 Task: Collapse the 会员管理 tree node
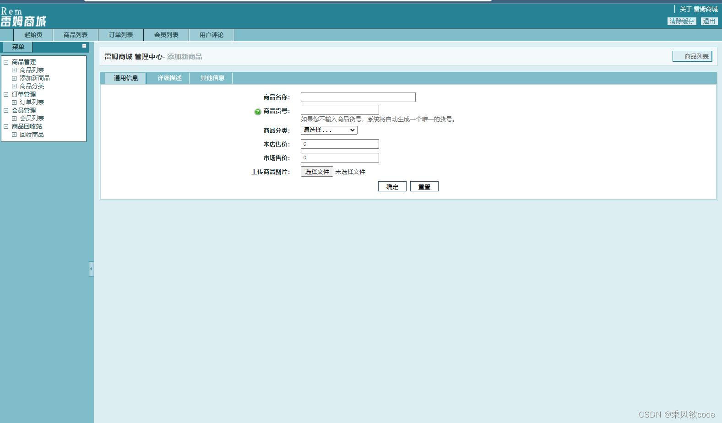point(6,110)
